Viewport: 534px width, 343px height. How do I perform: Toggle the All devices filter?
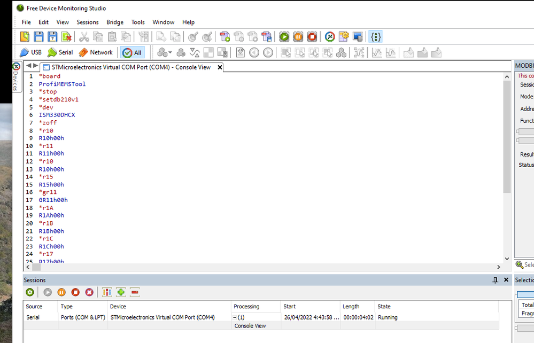pos(133,53)
